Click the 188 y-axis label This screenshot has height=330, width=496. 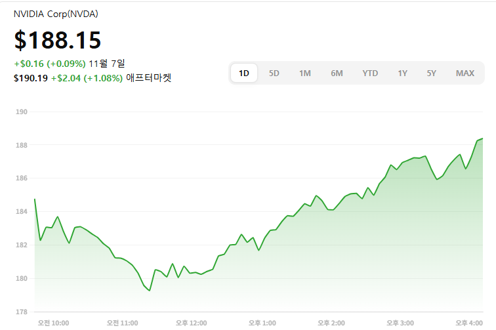(x=22, y=145)
